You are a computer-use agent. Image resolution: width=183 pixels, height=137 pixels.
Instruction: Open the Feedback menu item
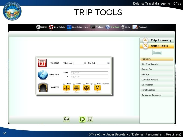(143, 27)
